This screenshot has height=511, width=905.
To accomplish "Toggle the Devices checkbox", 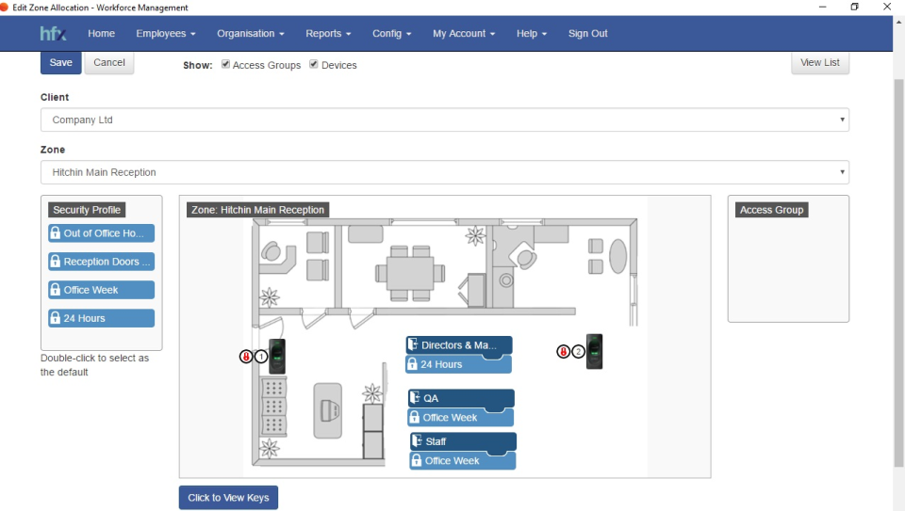I will [x=313, y=64].
